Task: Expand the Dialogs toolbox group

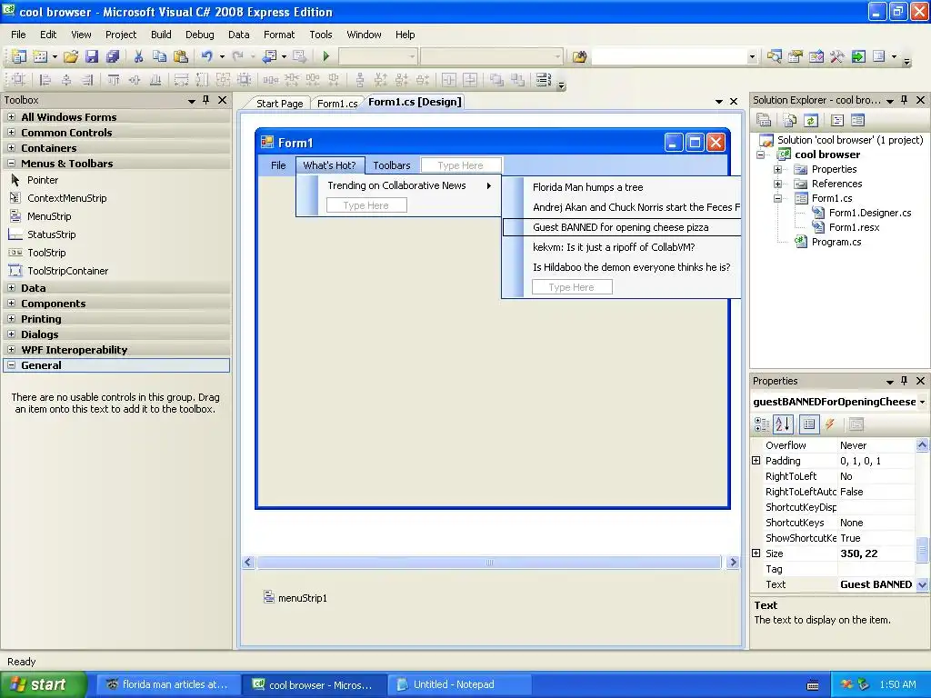Action: tap(11, 334)
